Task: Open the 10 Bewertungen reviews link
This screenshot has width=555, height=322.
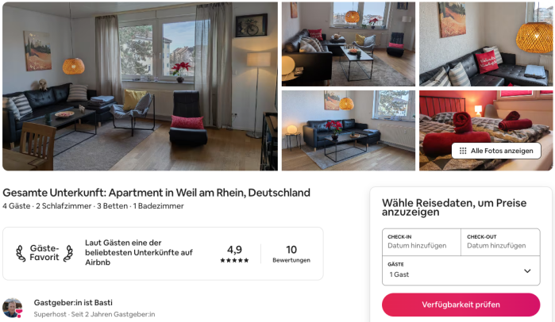Action: 291,254
